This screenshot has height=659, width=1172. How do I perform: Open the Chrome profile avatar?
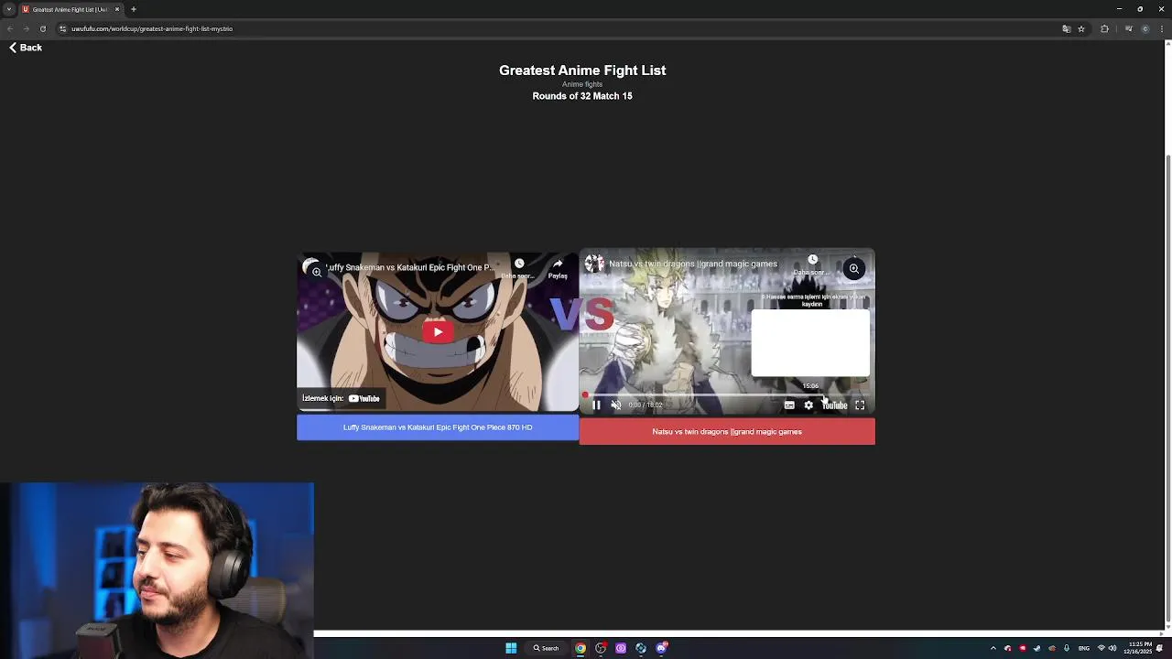[1145, 28]
